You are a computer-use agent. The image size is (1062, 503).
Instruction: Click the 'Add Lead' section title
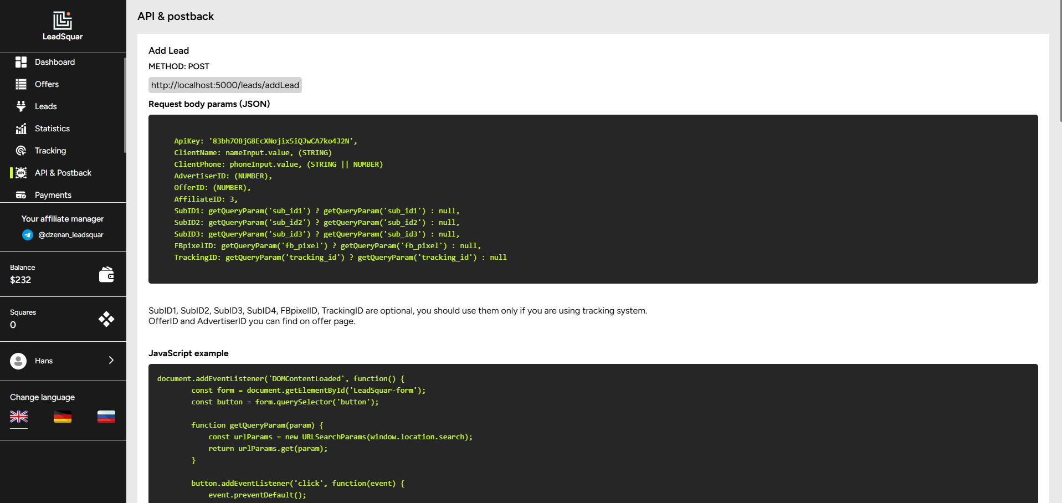(168, 50)
